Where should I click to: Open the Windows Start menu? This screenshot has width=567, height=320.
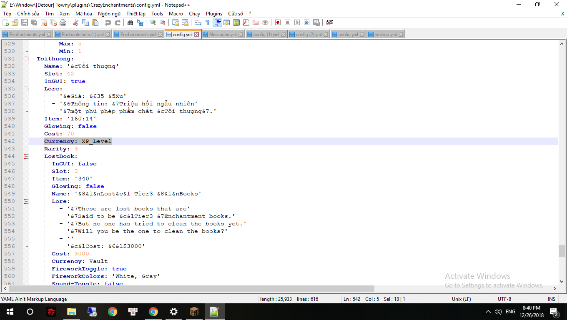tap(10, 312)
